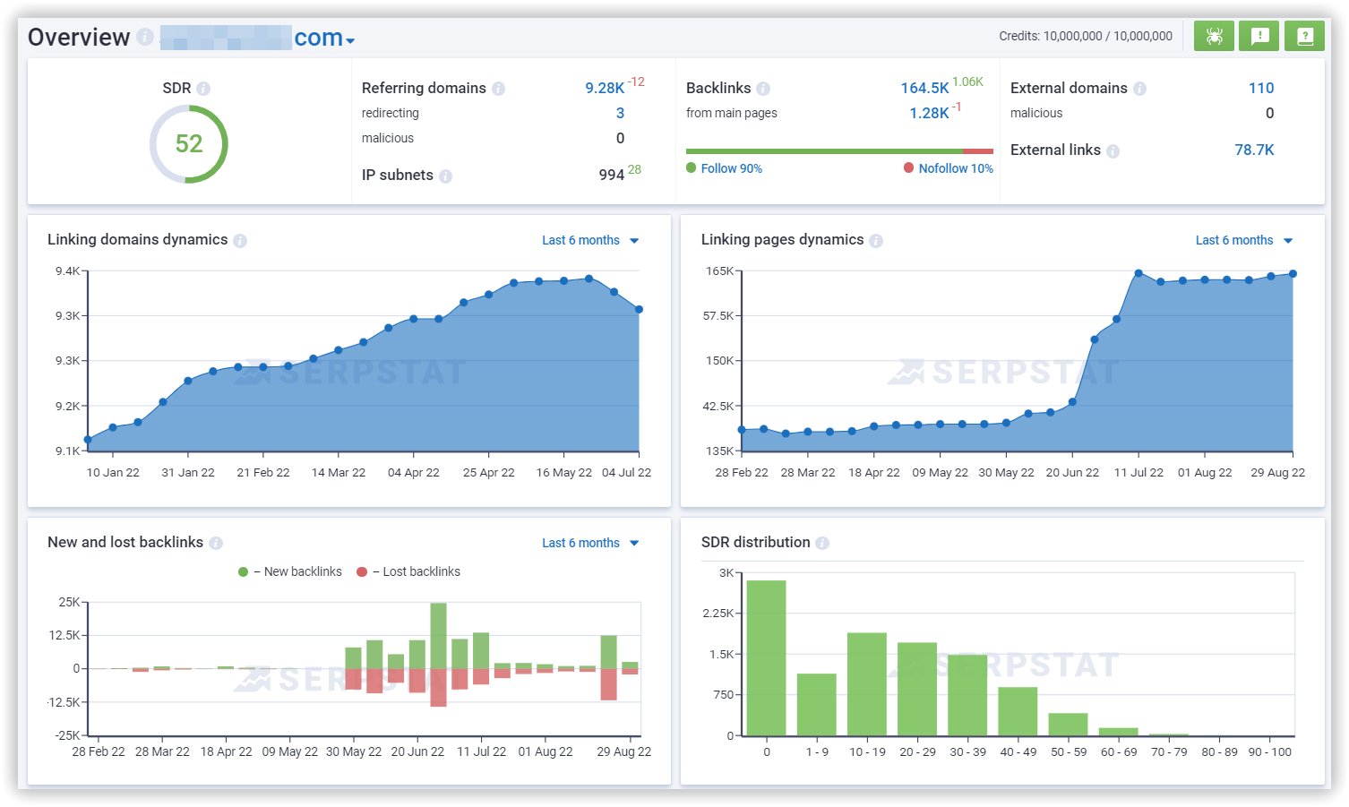Click the External links info icon
This screenshot has width=1349, height=807.
click(x=1113, y=150)
